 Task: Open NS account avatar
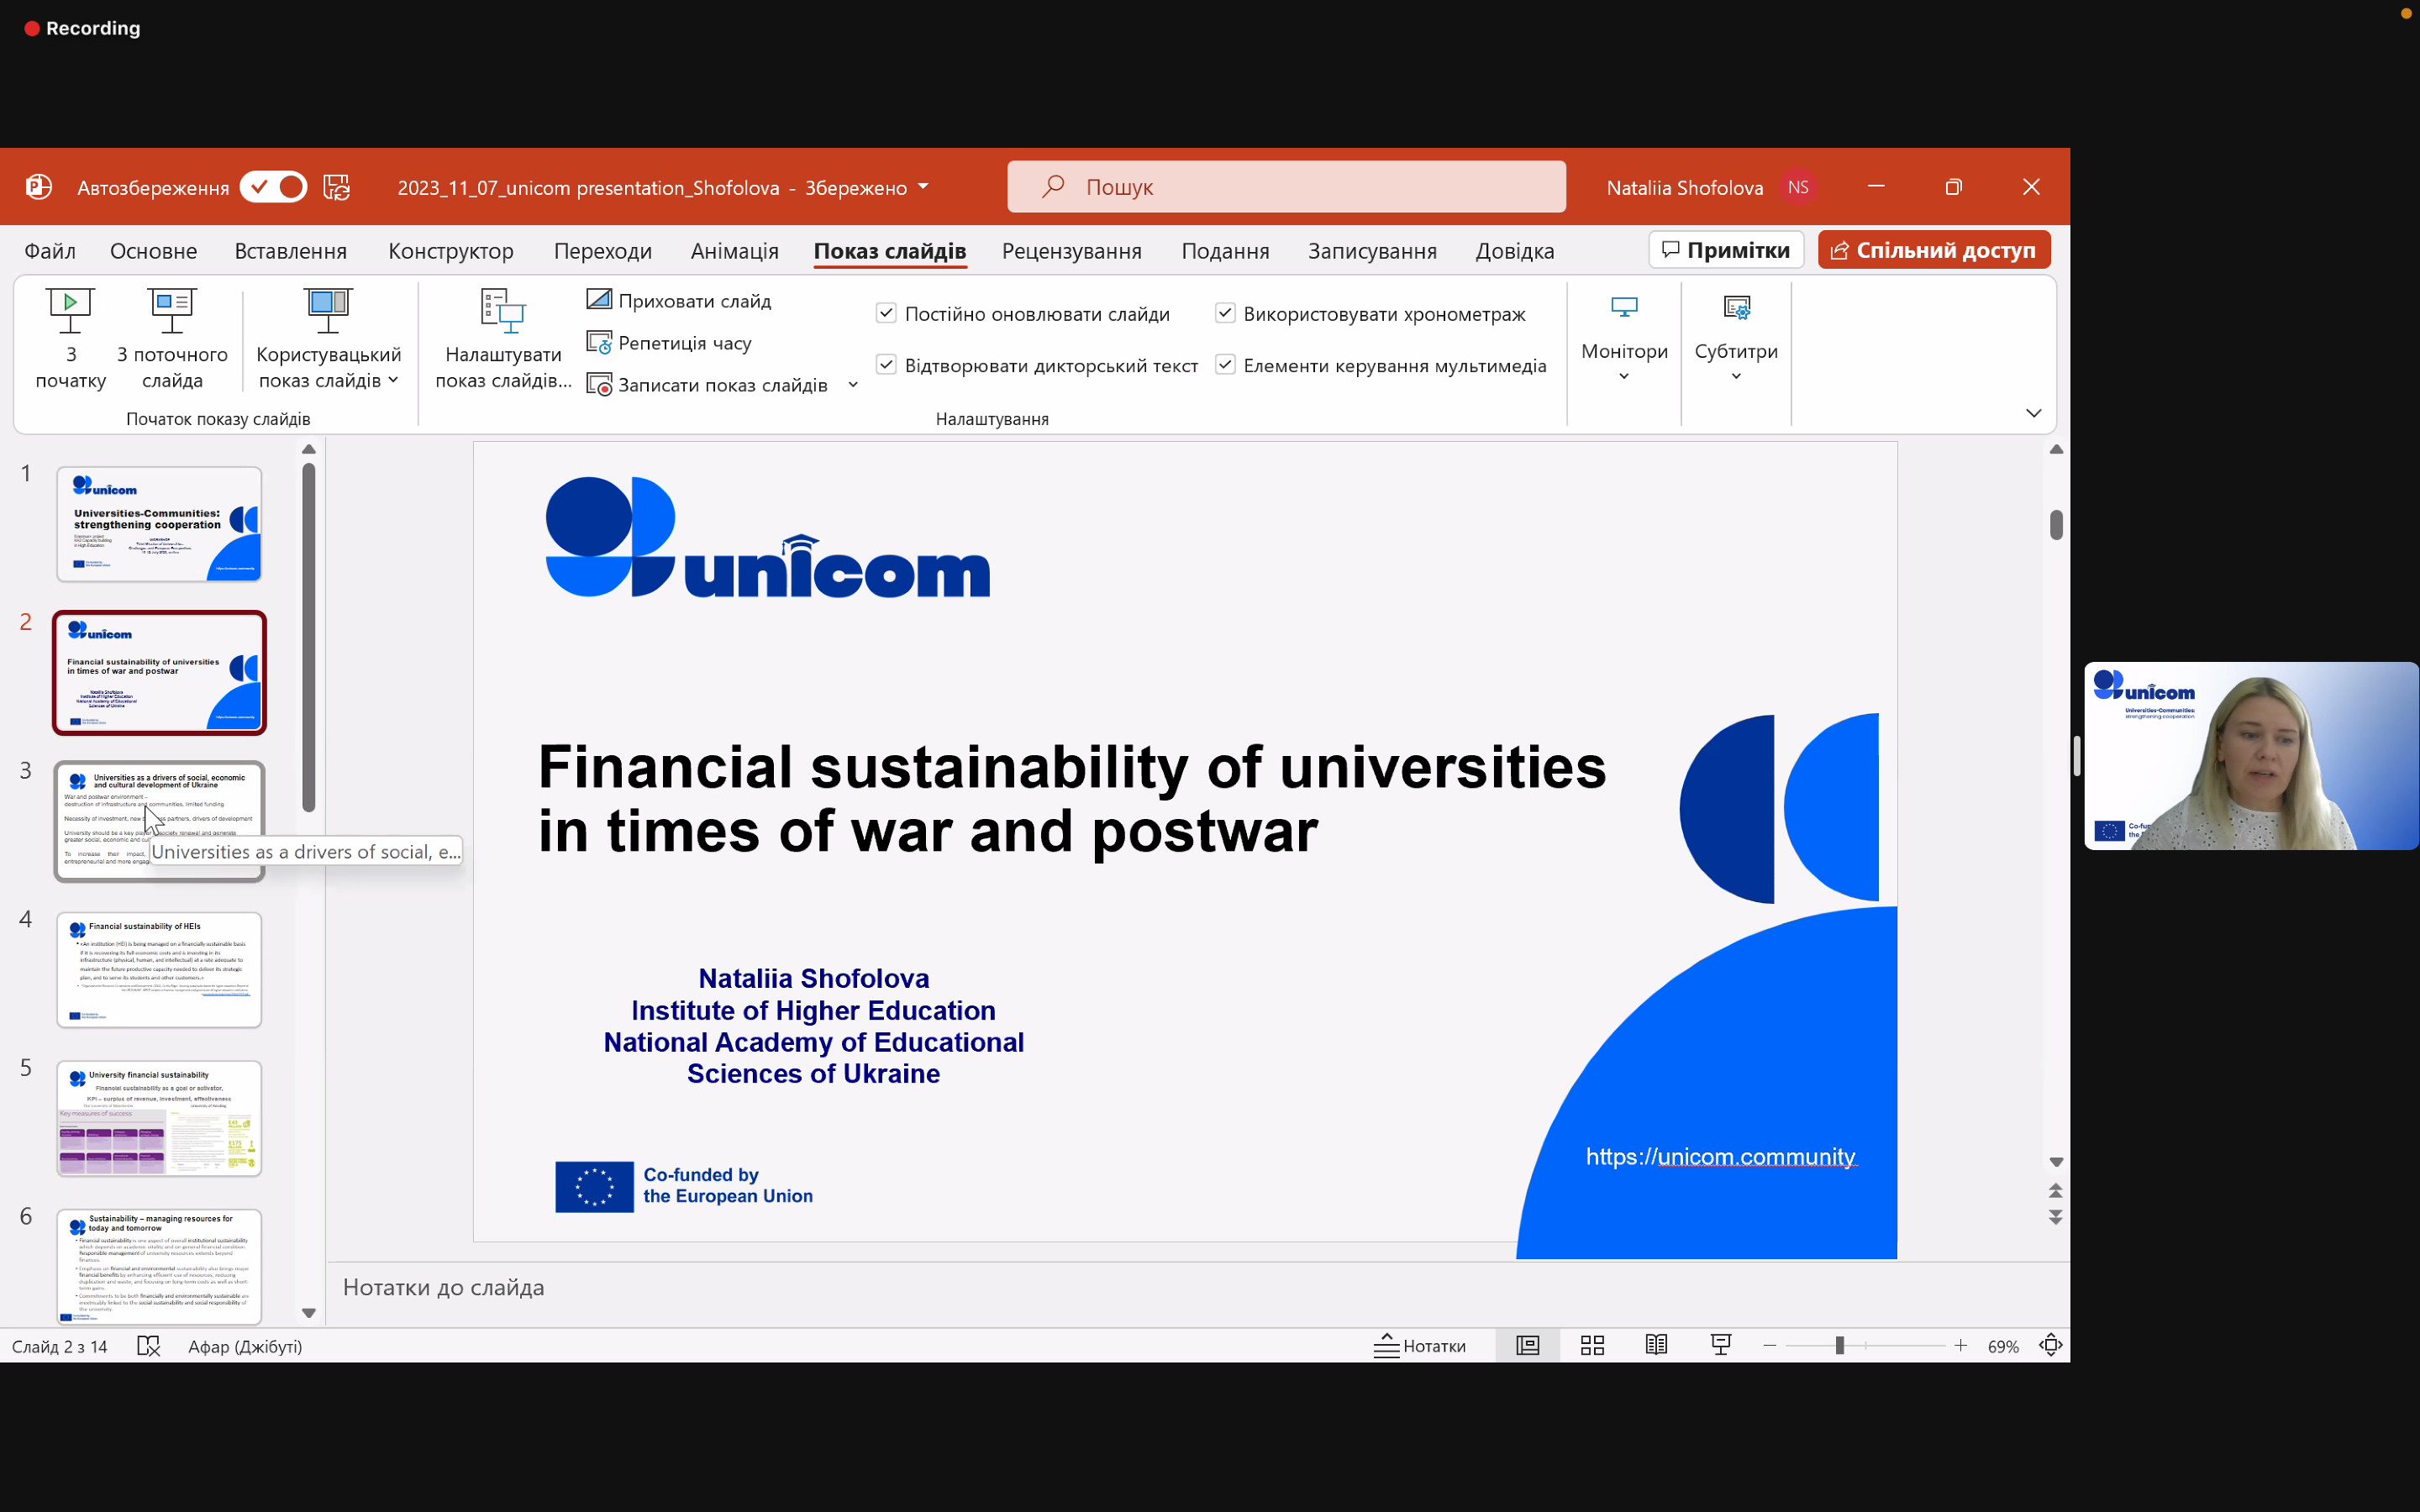click(1798, 187)
